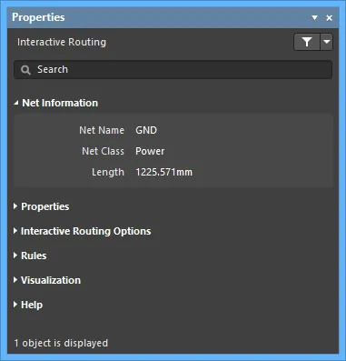Screen dimensions: 346x361
Task: Close the Properties panel with the X
Action: [x=330, y=18]
